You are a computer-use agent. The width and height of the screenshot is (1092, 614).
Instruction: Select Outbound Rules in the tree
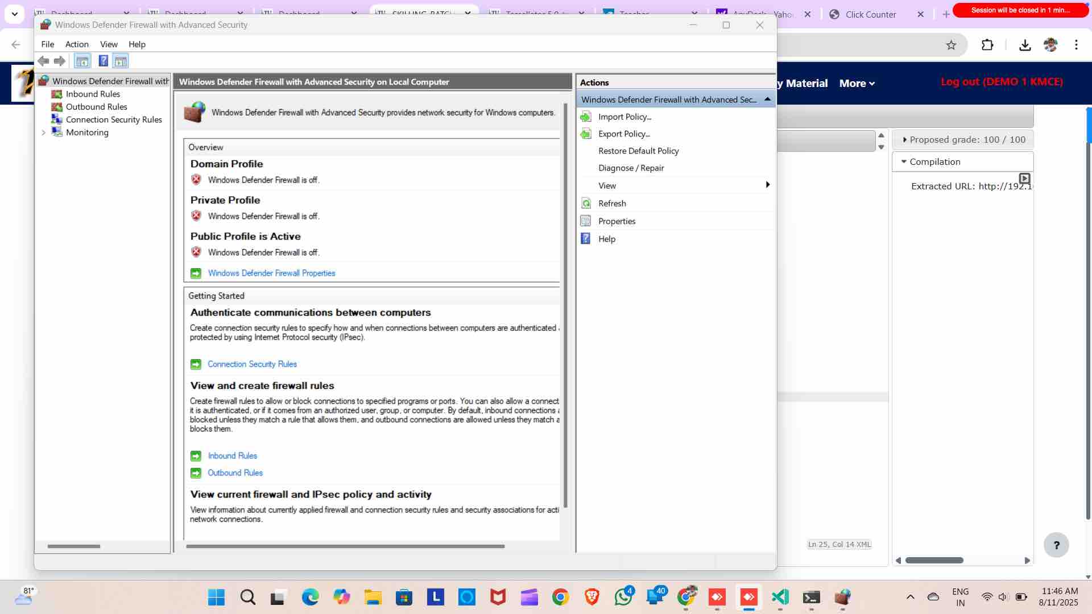tap(96, 107)
